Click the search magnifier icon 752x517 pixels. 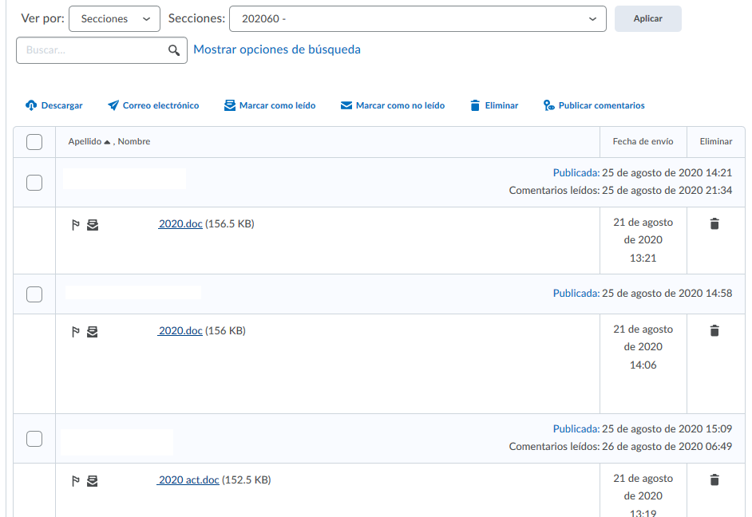(174, 50)
